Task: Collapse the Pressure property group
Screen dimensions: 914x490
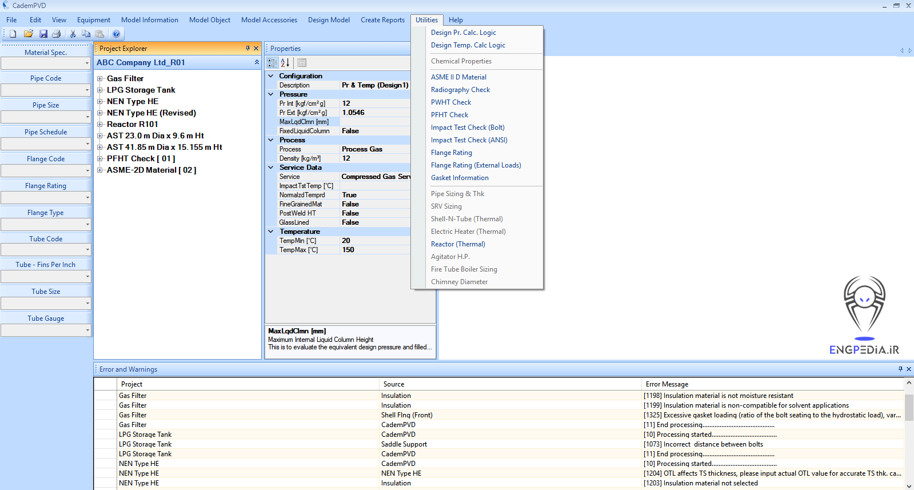Action: (271, 94)
